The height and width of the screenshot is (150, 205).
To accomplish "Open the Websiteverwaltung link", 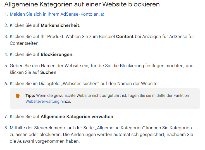I will coord(42,101).
